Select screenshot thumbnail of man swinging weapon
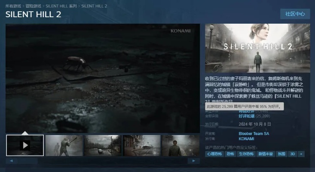 64,145
